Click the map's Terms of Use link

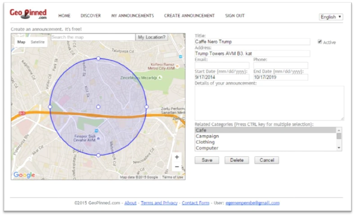pyautogui.click(x=172, y=177)
